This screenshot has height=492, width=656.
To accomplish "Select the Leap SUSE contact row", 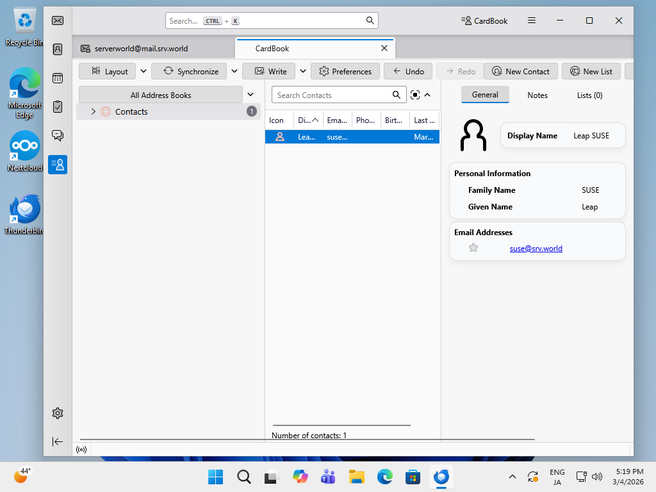I will click(x=352, y=137).
